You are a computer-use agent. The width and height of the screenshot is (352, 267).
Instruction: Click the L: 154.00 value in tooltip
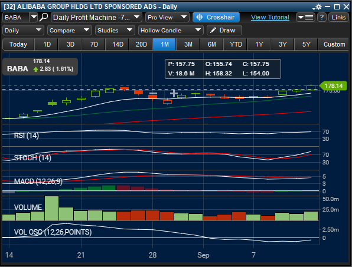256,74
